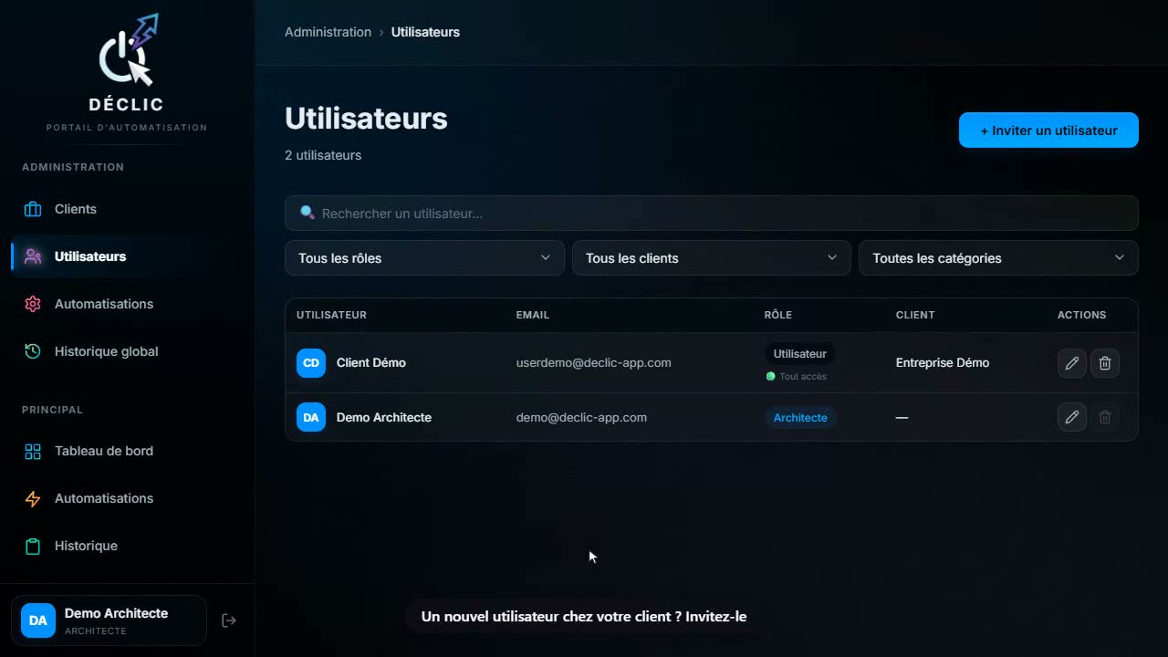Click the RÔLE column header
The image size is (1168, 657).
click(778, 315)
